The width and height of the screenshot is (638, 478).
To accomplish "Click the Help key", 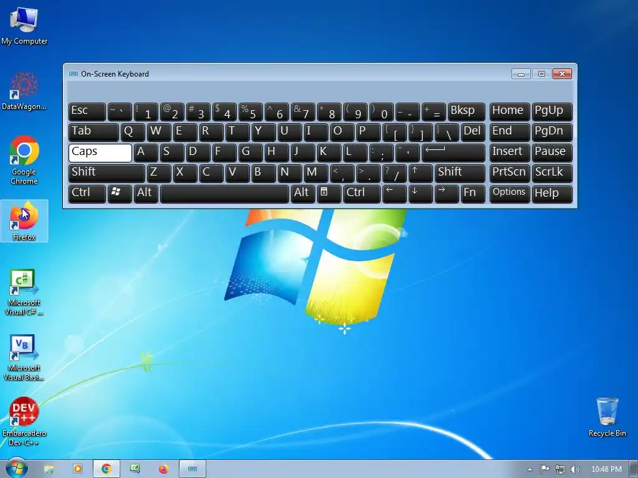I will click(x=552, y=194).
